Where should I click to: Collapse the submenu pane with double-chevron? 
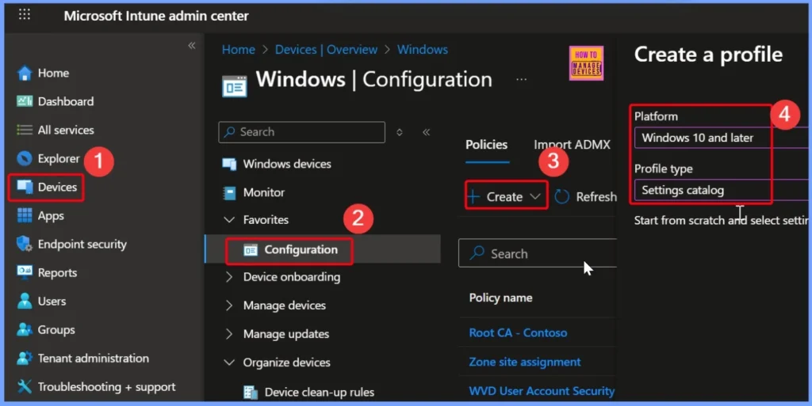[x=426, y=132]
